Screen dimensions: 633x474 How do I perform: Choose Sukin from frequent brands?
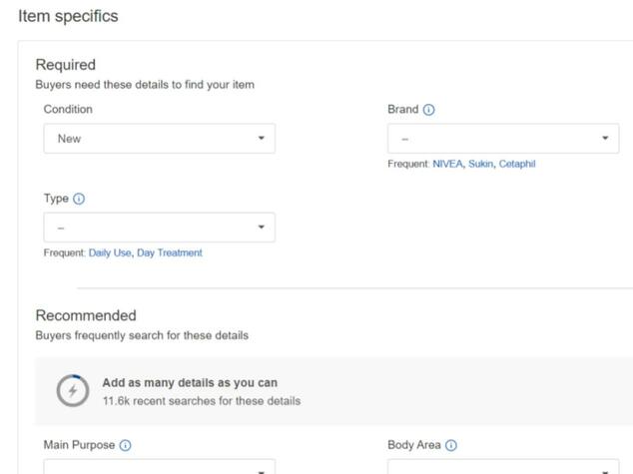pos(480,164)
